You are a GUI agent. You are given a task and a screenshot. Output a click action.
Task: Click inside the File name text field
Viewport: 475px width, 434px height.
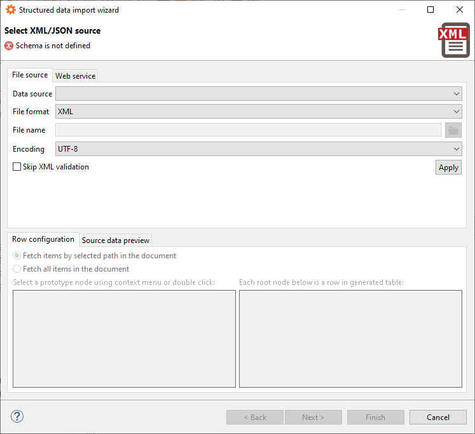pos(248,130)
